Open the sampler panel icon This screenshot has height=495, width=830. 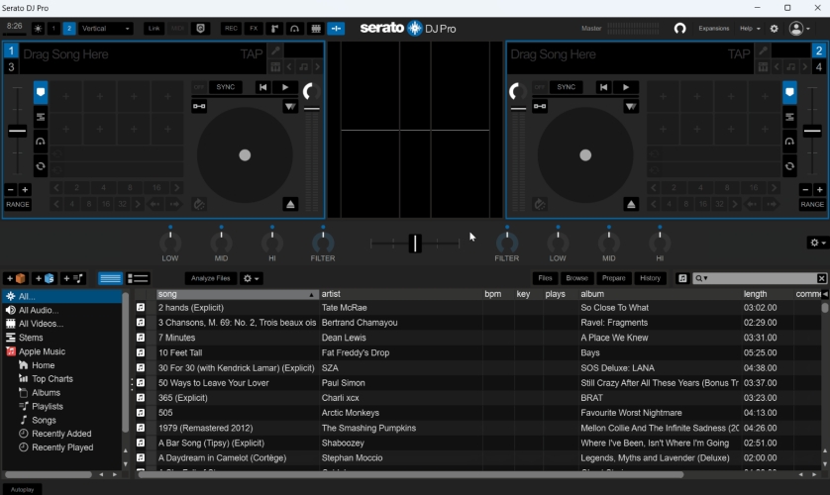(x=274, y=29)
